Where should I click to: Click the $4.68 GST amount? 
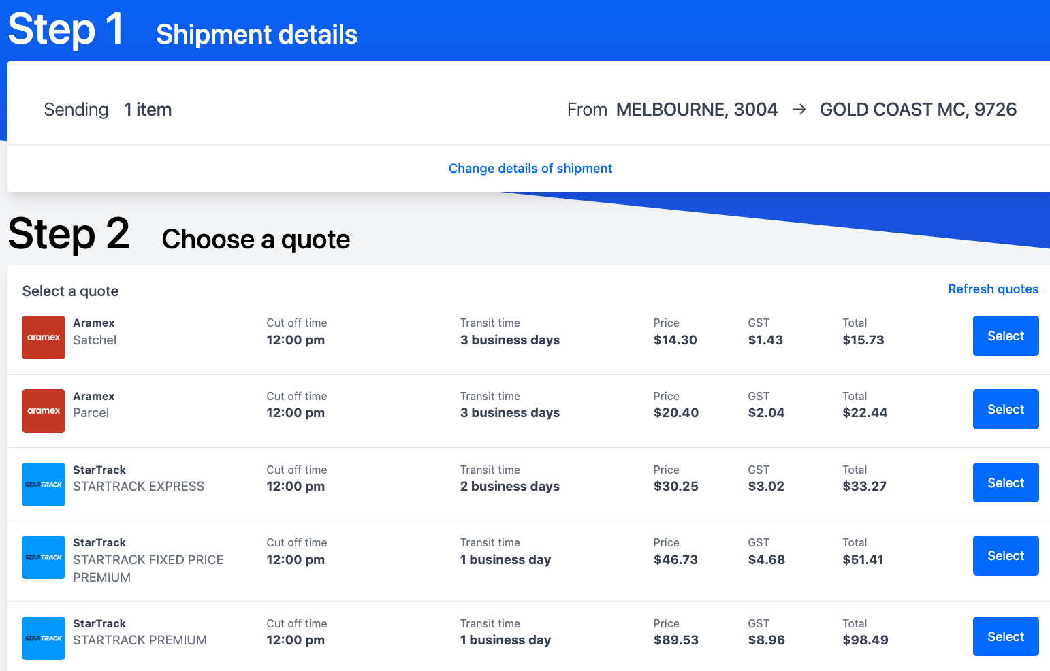pyautogui.click(x=767, y=559)
